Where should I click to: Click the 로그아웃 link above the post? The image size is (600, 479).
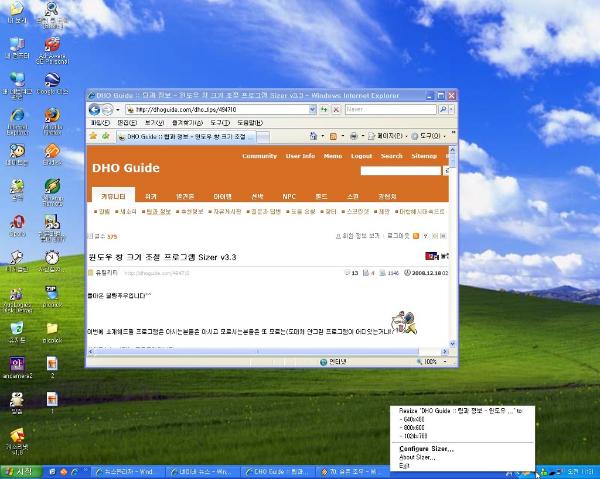[x=398, y=236]
